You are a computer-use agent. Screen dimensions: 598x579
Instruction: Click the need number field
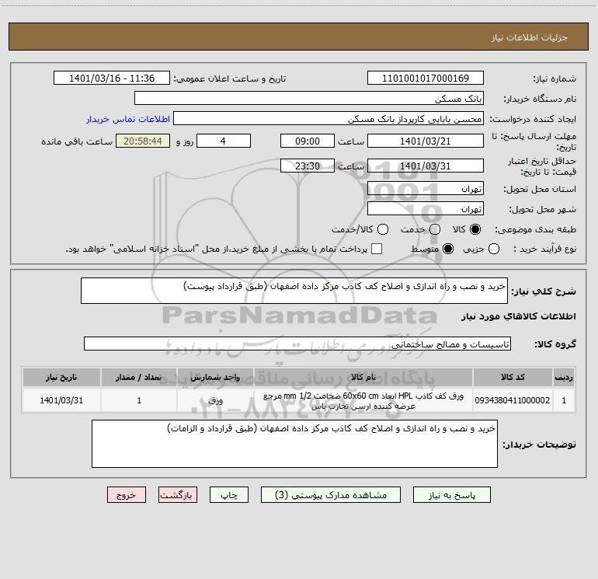click(x=426, y=78)
